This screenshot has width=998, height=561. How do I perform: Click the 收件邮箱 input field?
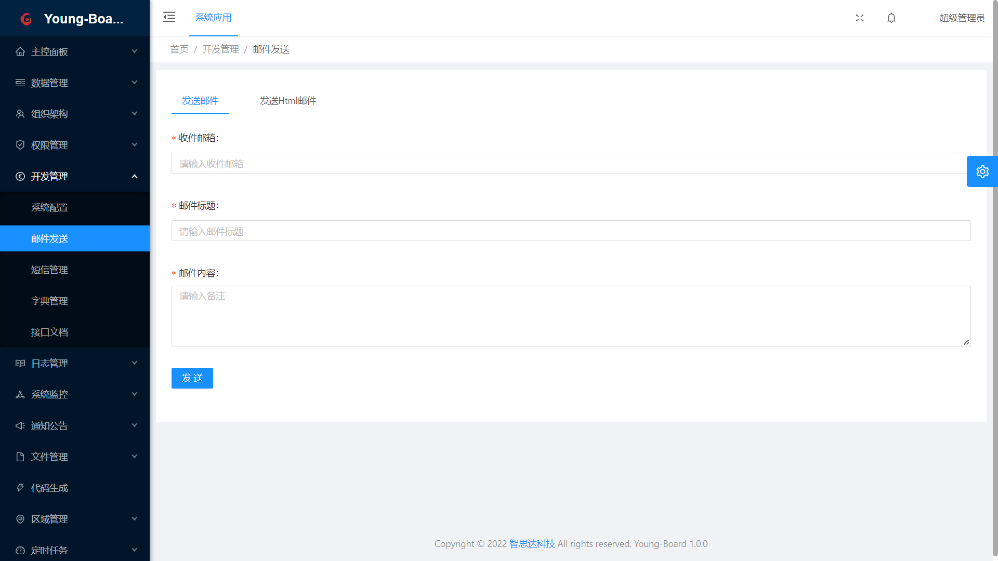pos(570,164)
